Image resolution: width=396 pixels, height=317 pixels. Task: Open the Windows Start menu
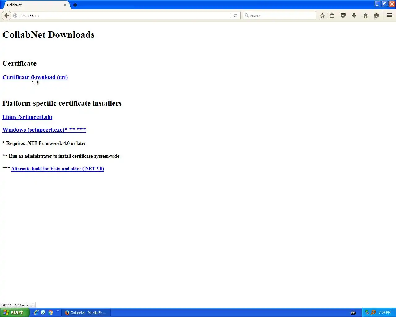tap(15, 312)
